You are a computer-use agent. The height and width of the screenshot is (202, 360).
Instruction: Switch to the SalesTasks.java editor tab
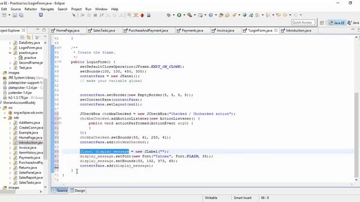pos(103,30)
